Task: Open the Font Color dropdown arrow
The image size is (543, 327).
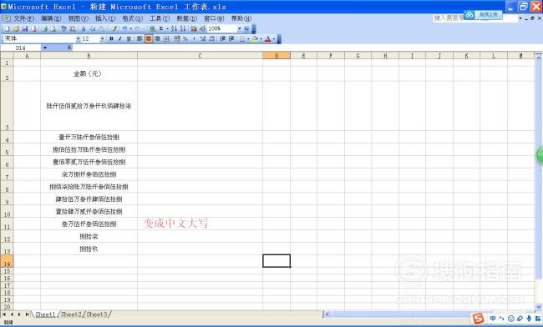Action: (274, 38)
